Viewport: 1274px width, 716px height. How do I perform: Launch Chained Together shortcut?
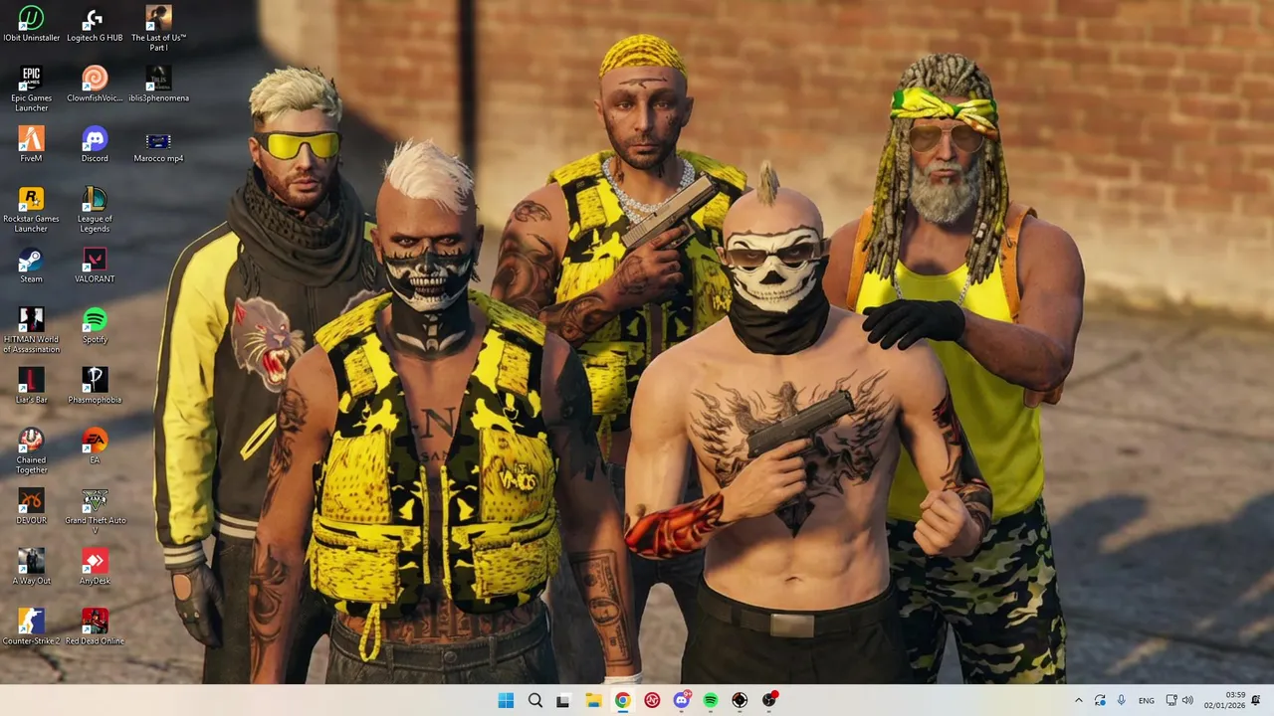pyautogui.click(x=31, y=450)
